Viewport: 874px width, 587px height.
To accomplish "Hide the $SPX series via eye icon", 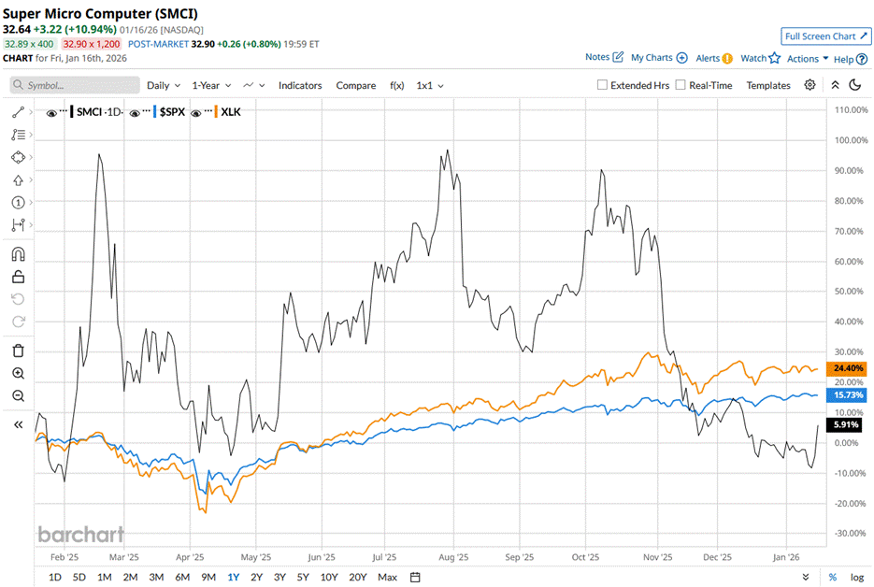I will (136, 112).
